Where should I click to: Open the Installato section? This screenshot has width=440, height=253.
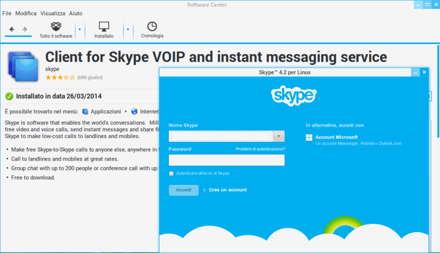pyautogui.click(x=104, y=30)
